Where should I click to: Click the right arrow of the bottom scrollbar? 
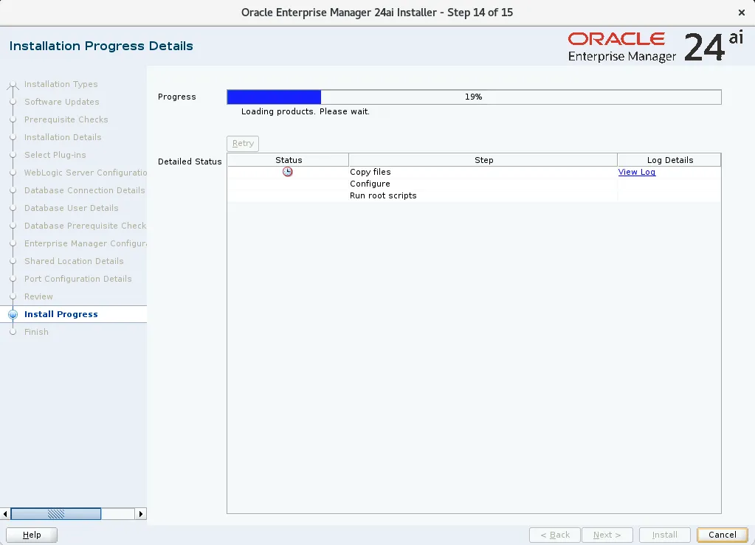pos(141,513)
